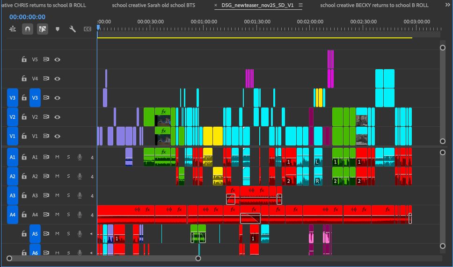Hide track V4 output with the eye icon
Viewport: 453px width, 267px height.
(x=57, y=79)
